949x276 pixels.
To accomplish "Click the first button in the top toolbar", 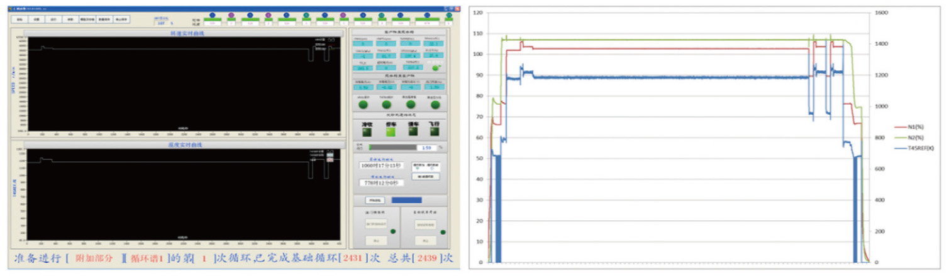I will point(19,19).
